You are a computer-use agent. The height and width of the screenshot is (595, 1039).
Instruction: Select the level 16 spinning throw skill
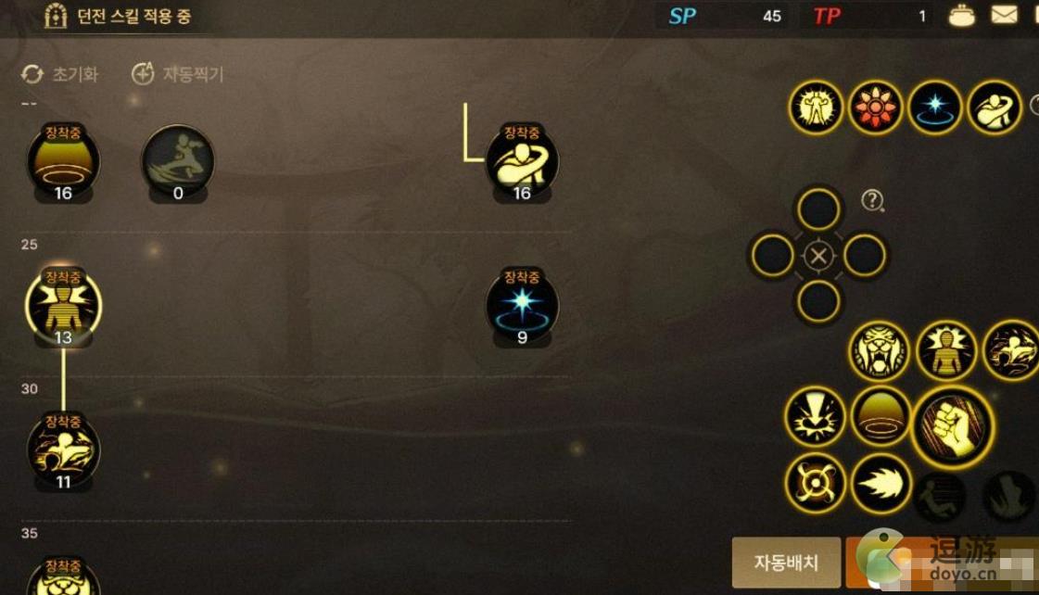[x=522, y=162]
